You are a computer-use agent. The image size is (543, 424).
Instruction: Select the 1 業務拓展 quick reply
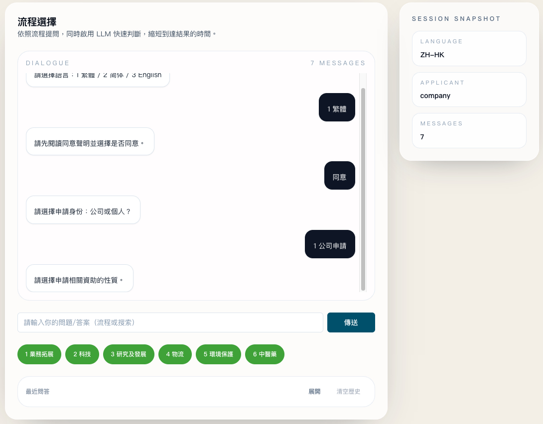[39, 354]
